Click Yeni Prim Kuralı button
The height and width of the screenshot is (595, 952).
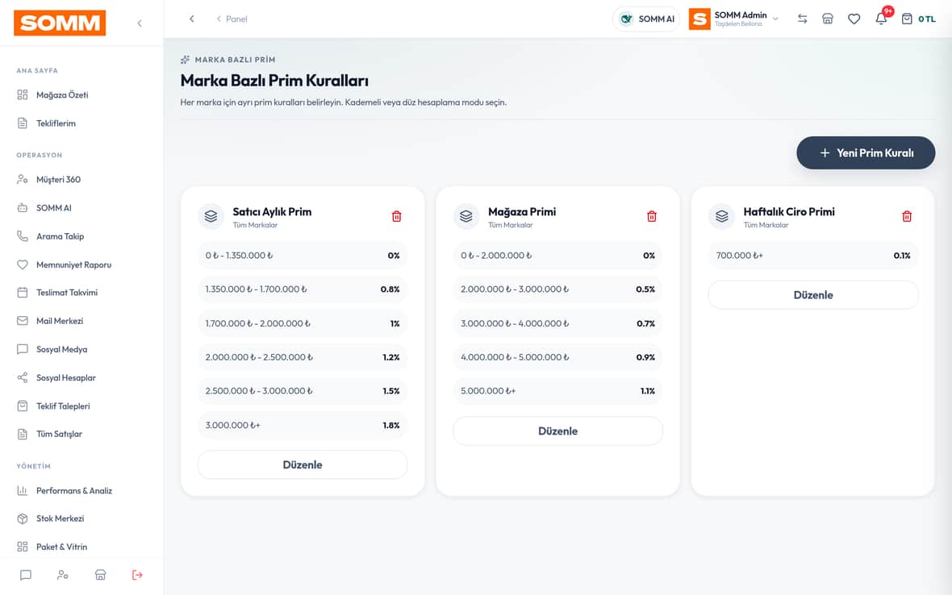[866, 153]
